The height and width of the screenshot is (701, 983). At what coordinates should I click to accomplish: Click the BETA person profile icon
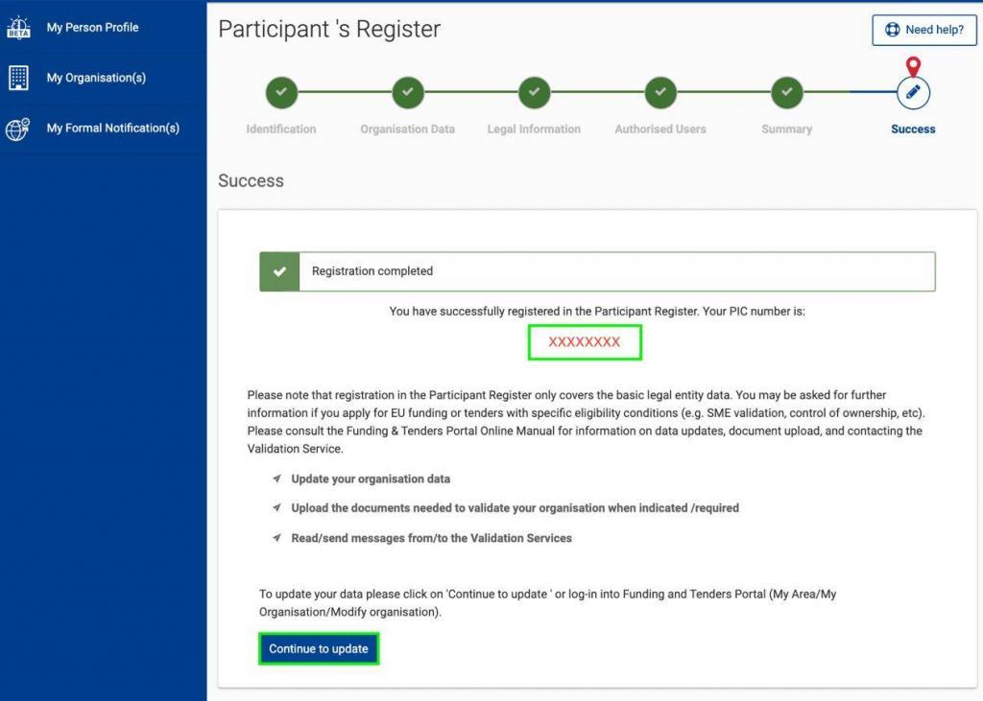point(18,28)
